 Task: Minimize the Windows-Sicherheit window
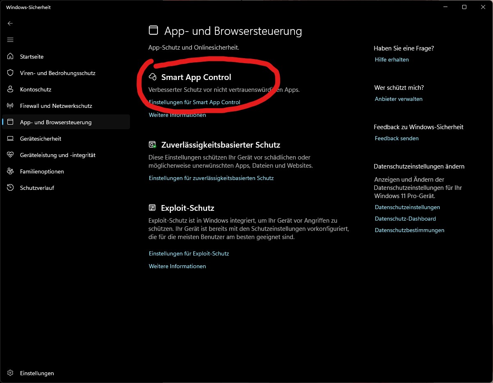(445, 7)
